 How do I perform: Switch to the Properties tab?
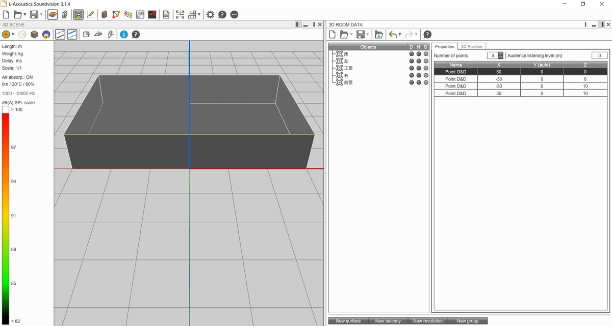[445, 46]
